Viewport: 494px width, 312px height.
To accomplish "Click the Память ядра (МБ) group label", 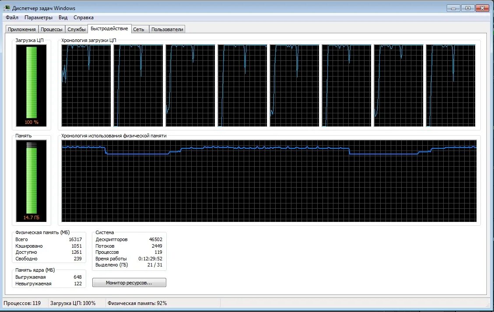I will [35, 270].
